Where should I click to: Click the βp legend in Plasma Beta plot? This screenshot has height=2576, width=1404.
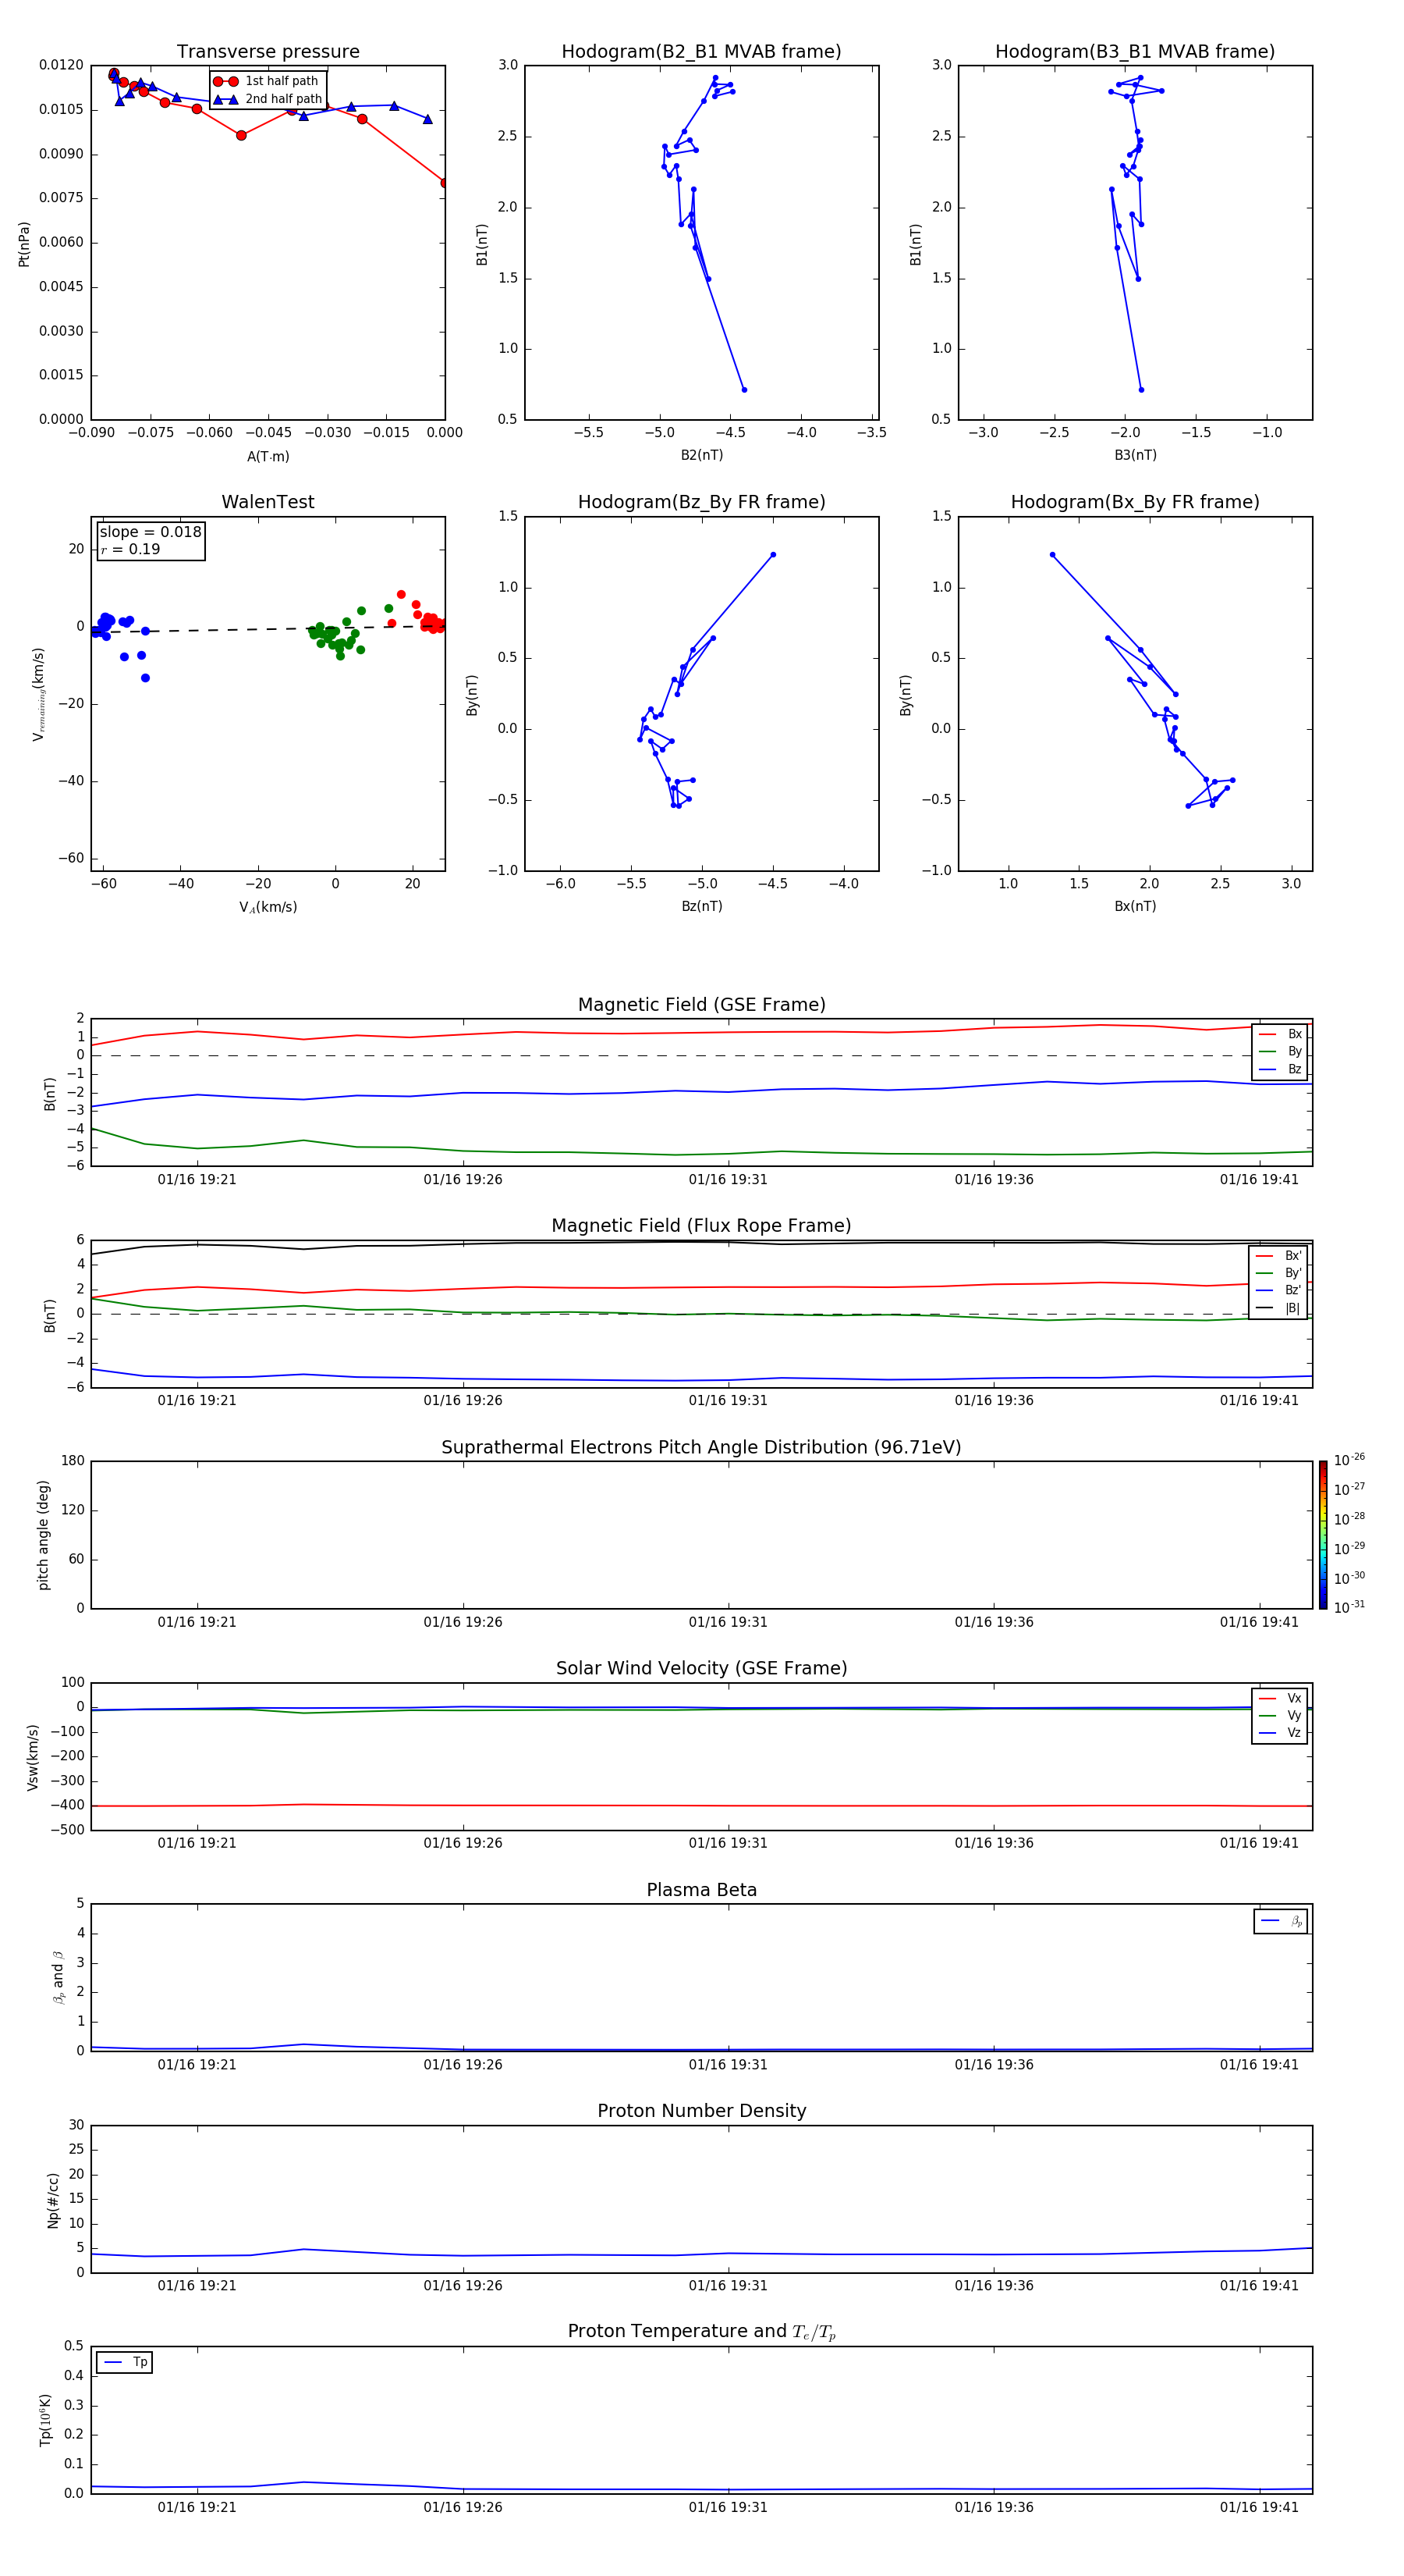(x=1281, y=1921)
